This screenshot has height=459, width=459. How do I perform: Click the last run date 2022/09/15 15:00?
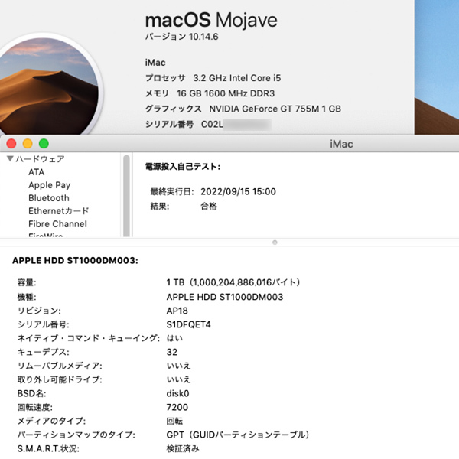pos(238,191)
